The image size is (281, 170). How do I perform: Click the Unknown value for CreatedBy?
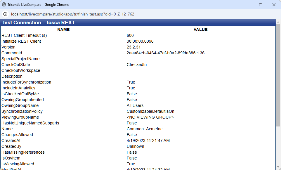click(135, 146)
